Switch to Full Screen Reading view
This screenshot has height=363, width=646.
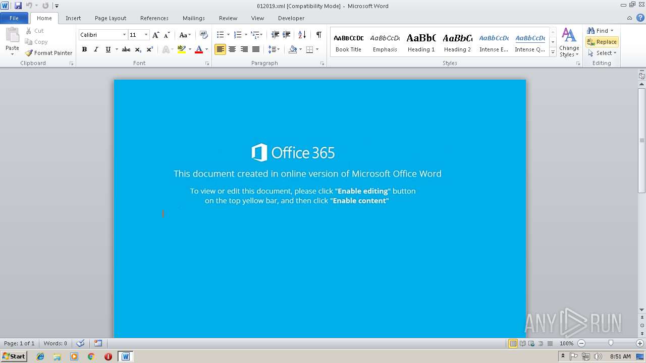pos(522,343)
